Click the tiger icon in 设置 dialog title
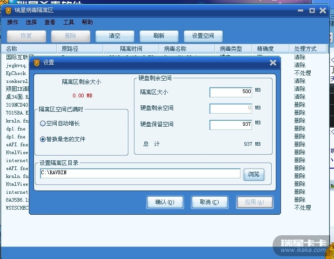 37,63
